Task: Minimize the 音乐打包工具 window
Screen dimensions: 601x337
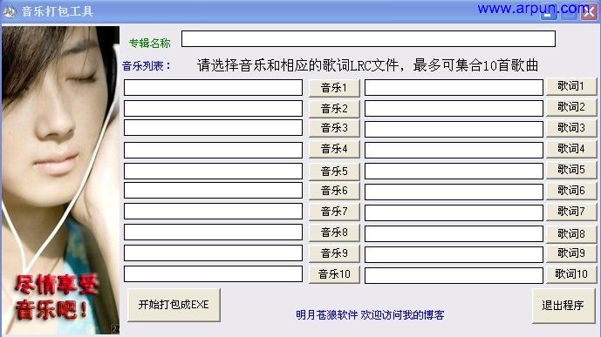Action: (x=549, y=12)
